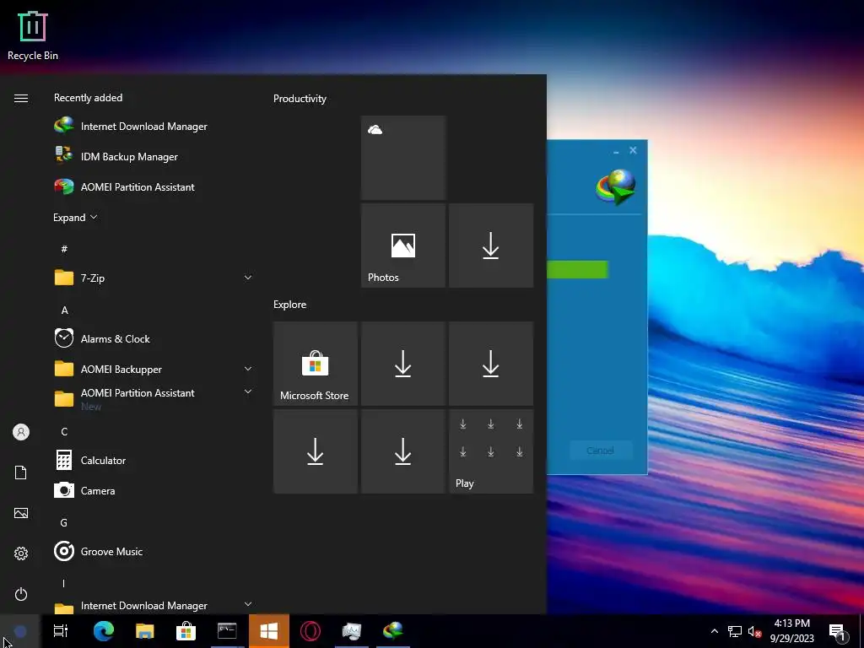Open the Recycle Bin desktop icon
The height and width of the screenshot is (648, 864).
pyautogui.click(x=33, y=35)
